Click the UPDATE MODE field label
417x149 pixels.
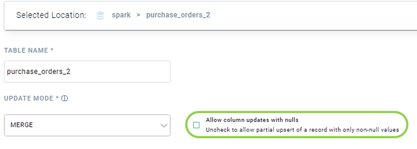point(29,98)
